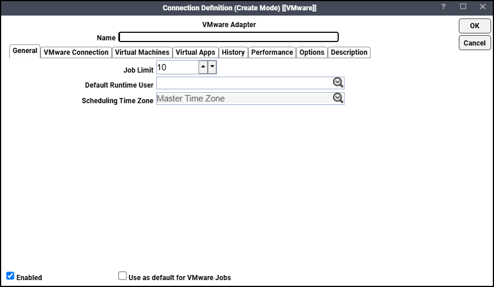
Task: Focus the Name text field
Action: pos(229,37)
